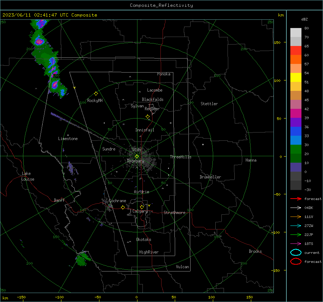This screenshot has width=323, height=302.
Task: Click the Hanna label
Action: coord(251,160)
